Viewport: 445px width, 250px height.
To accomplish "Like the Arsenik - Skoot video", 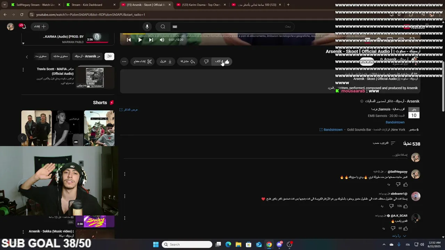I will click(x=222, y=61).
